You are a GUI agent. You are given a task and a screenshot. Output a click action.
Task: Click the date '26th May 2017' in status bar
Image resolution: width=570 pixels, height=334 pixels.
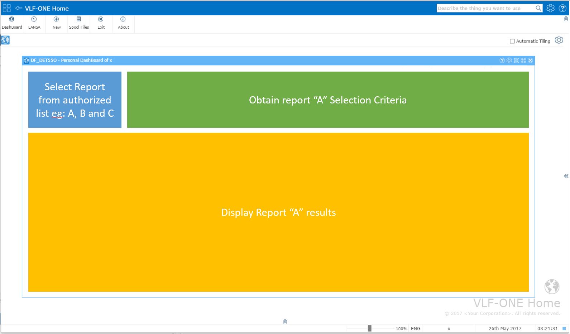tap(505, 329)
